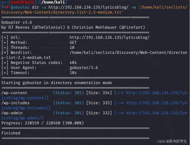Click the 'root㉿kali' prompt user text
Screen dimensions: 190x145
click(22, 2)
